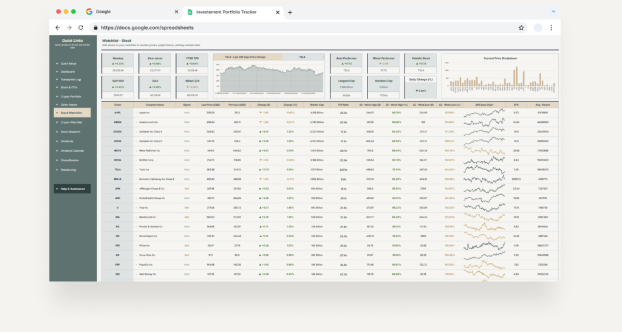
Task: Switch to the Google tab
Action: tap(132, 12)
